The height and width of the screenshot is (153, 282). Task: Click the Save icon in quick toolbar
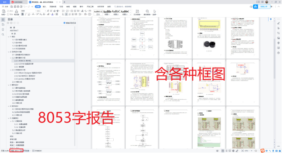12,7
